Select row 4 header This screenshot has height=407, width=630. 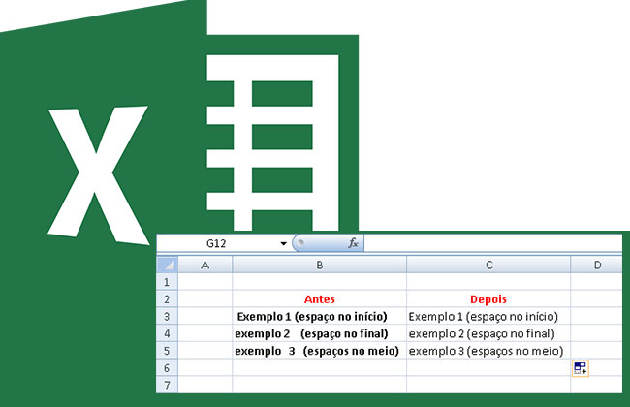point(167,333)
